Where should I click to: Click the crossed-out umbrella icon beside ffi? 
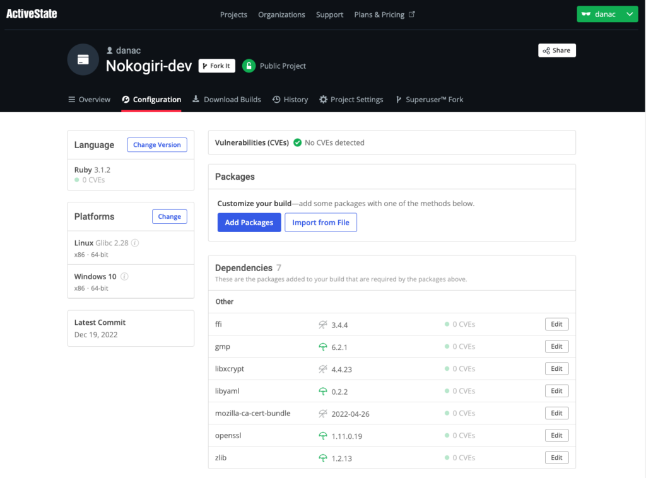tap(322, 324)
